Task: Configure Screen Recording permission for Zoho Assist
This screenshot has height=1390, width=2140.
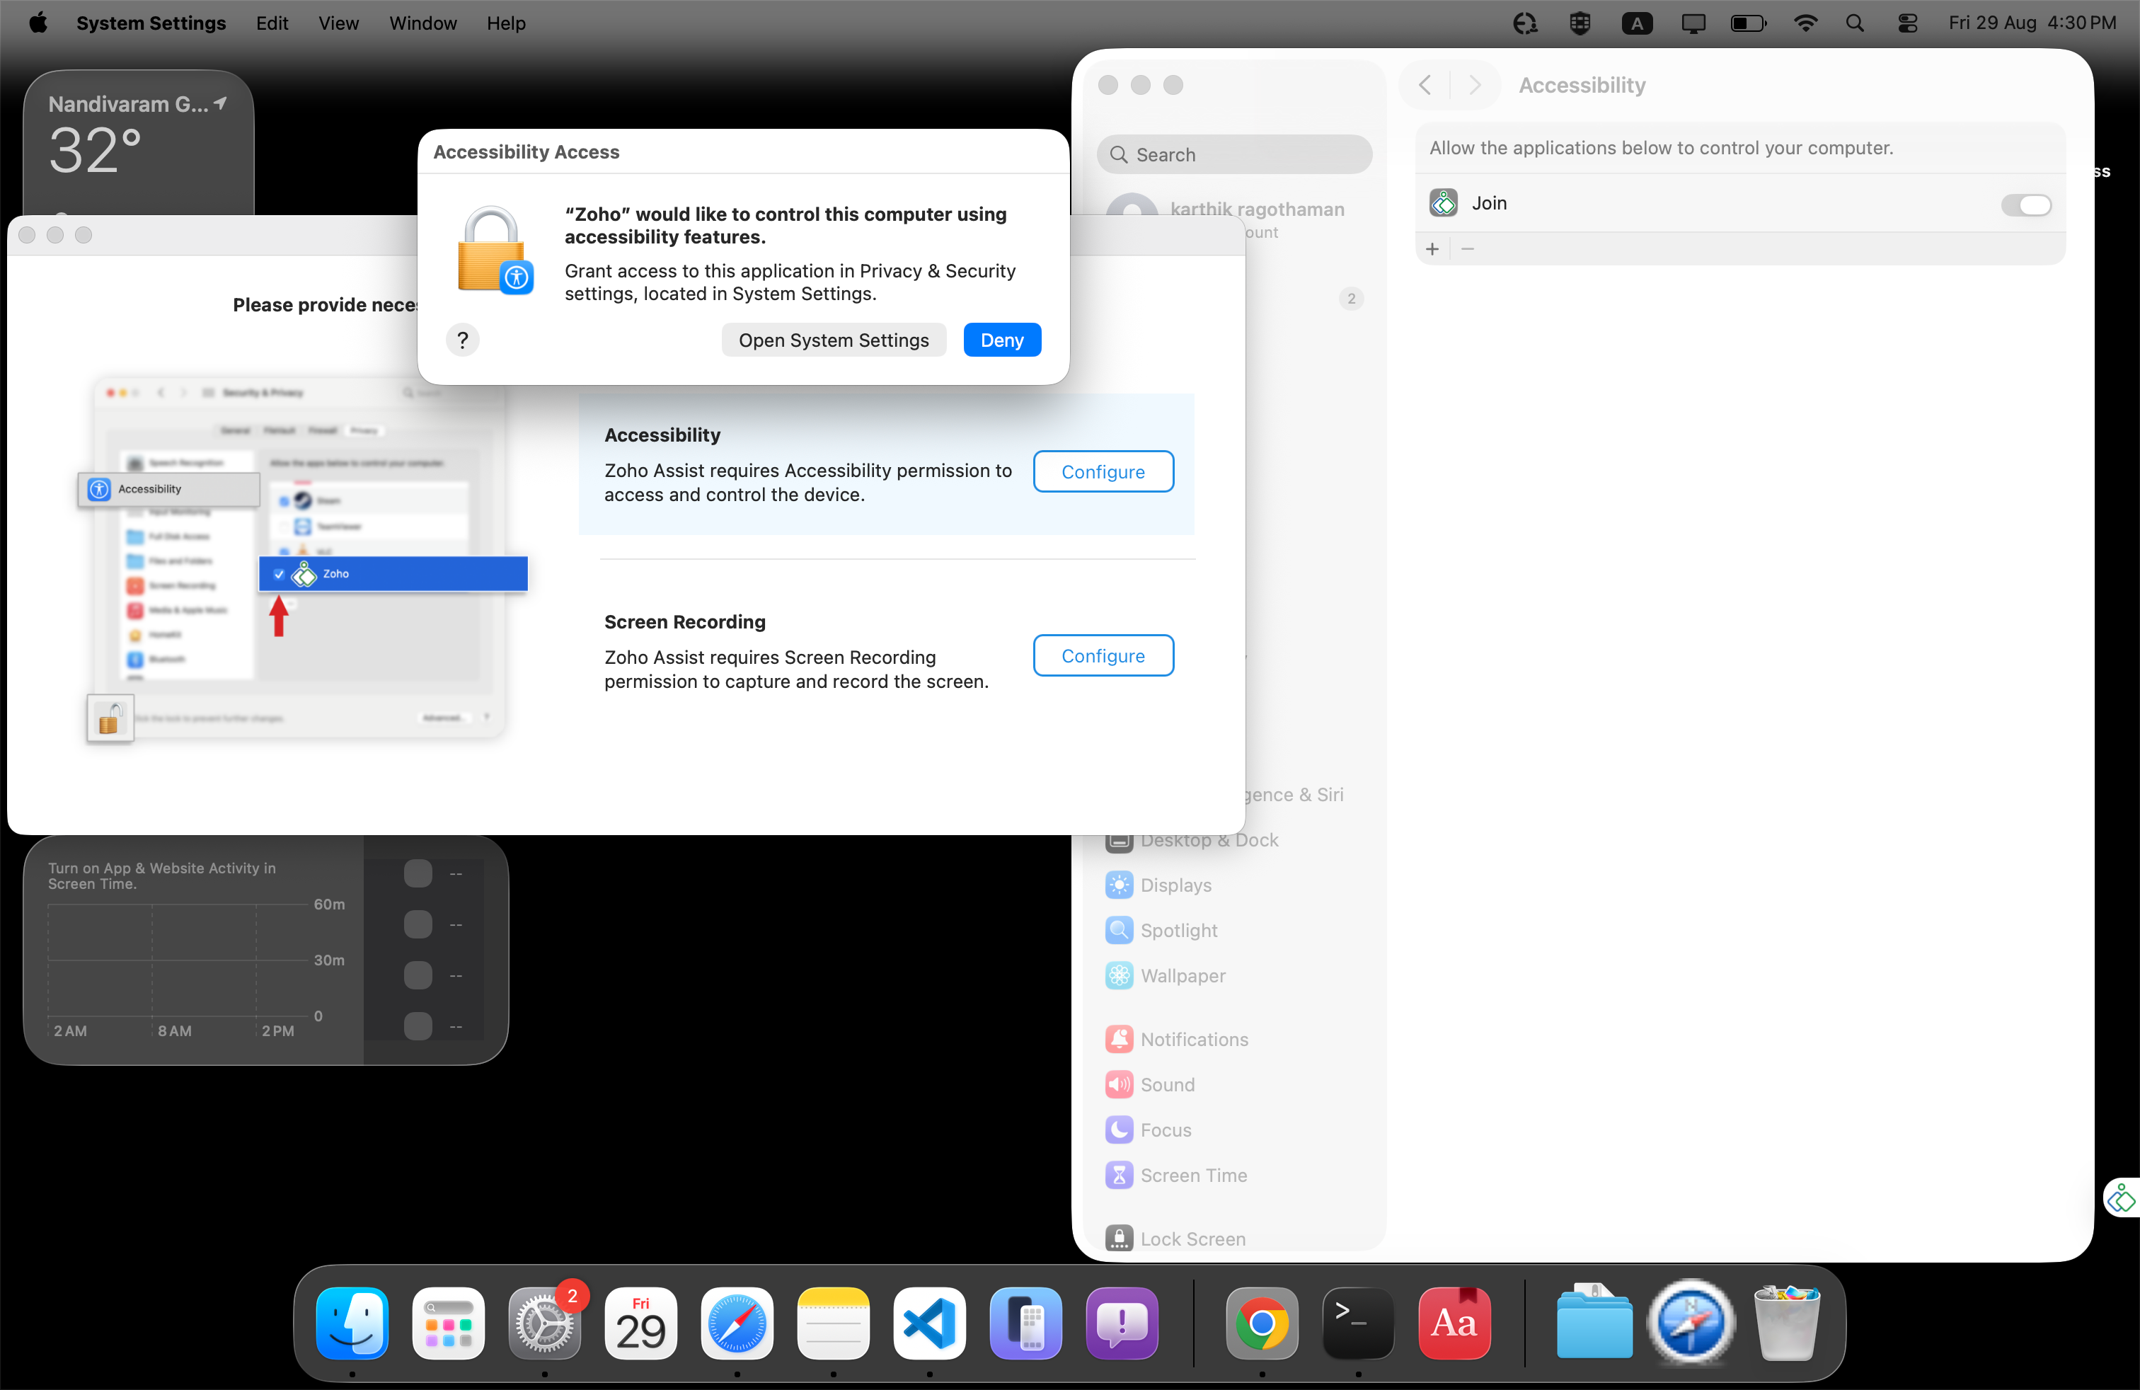Action: (x=1103, y=655)
